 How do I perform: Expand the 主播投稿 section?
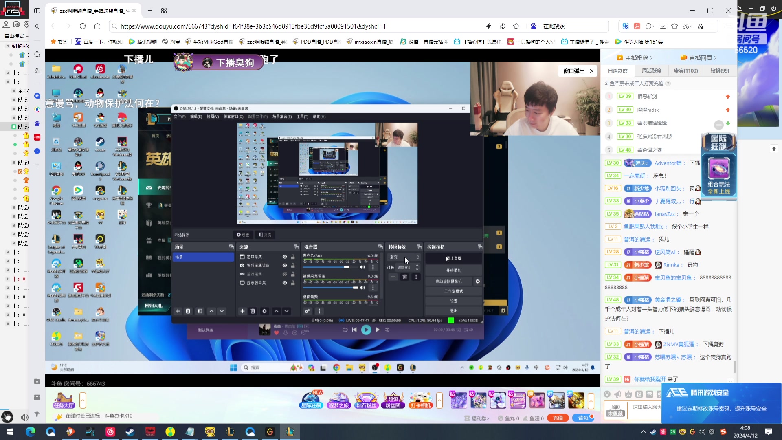click(635, 58)
